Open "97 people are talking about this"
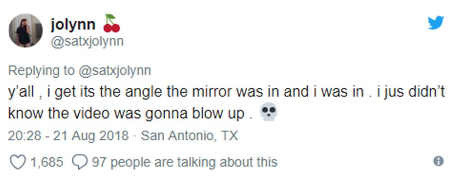Image resolution: width=450 pixels, height=178 pixels. [x=185, y=162]
